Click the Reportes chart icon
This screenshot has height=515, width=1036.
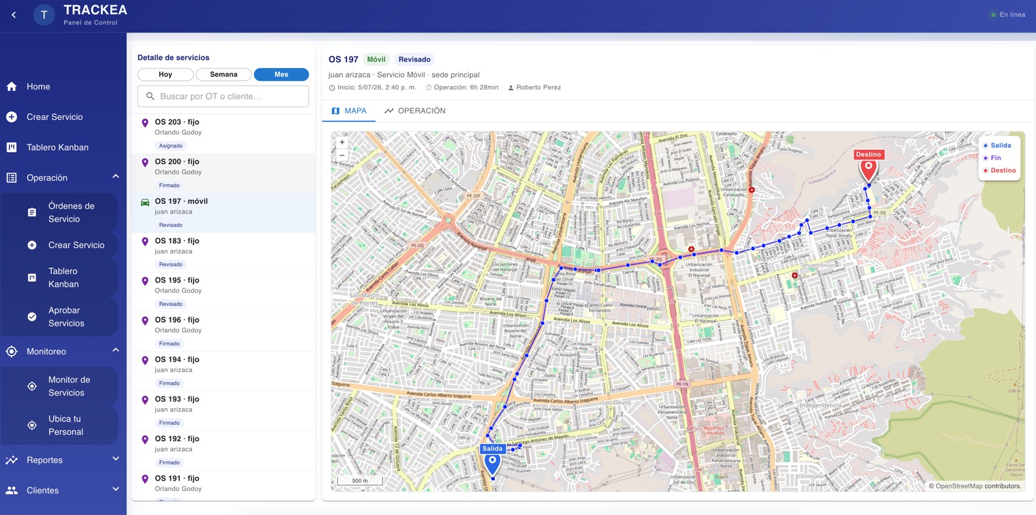(12, 460)
